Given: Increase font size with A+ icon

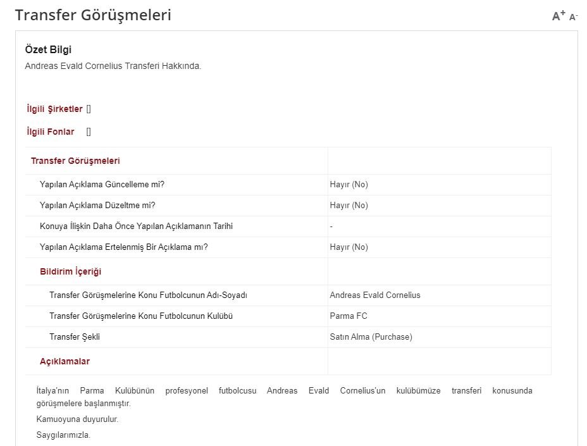Looking at the screenshot, I should 558,16.
